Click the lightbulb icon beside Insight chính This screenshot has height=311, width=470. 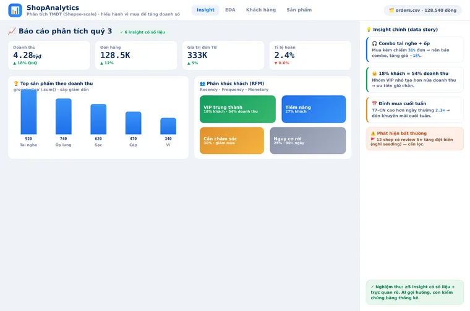tap(369, 30)
